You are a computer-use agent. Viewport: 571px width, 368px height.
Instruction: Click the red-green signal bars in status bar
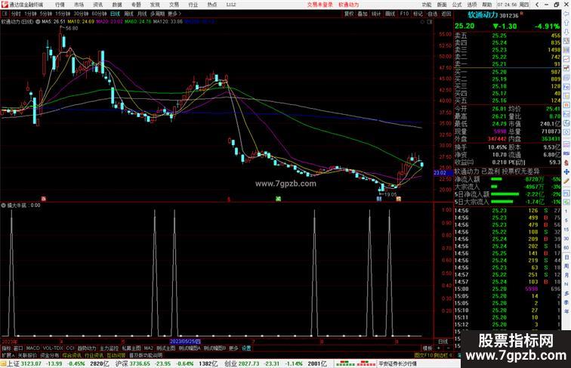tap(355, 363)
